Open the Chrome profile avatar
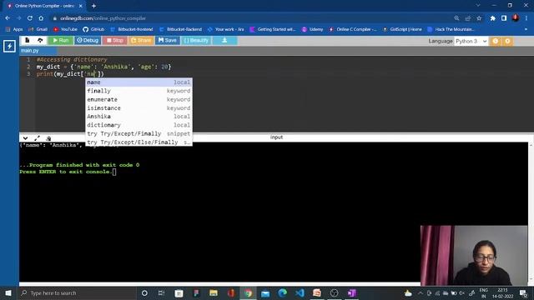Viewport: 534px width, 300px height. [x=516, y=18]
